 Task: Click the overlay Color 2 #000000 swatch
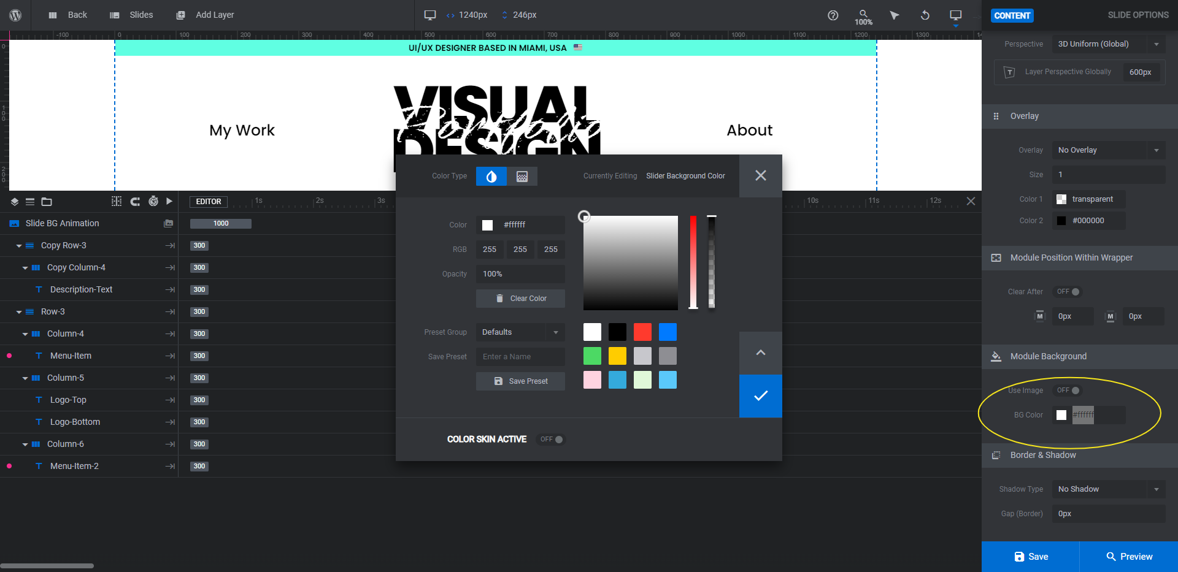(1061, 221)
